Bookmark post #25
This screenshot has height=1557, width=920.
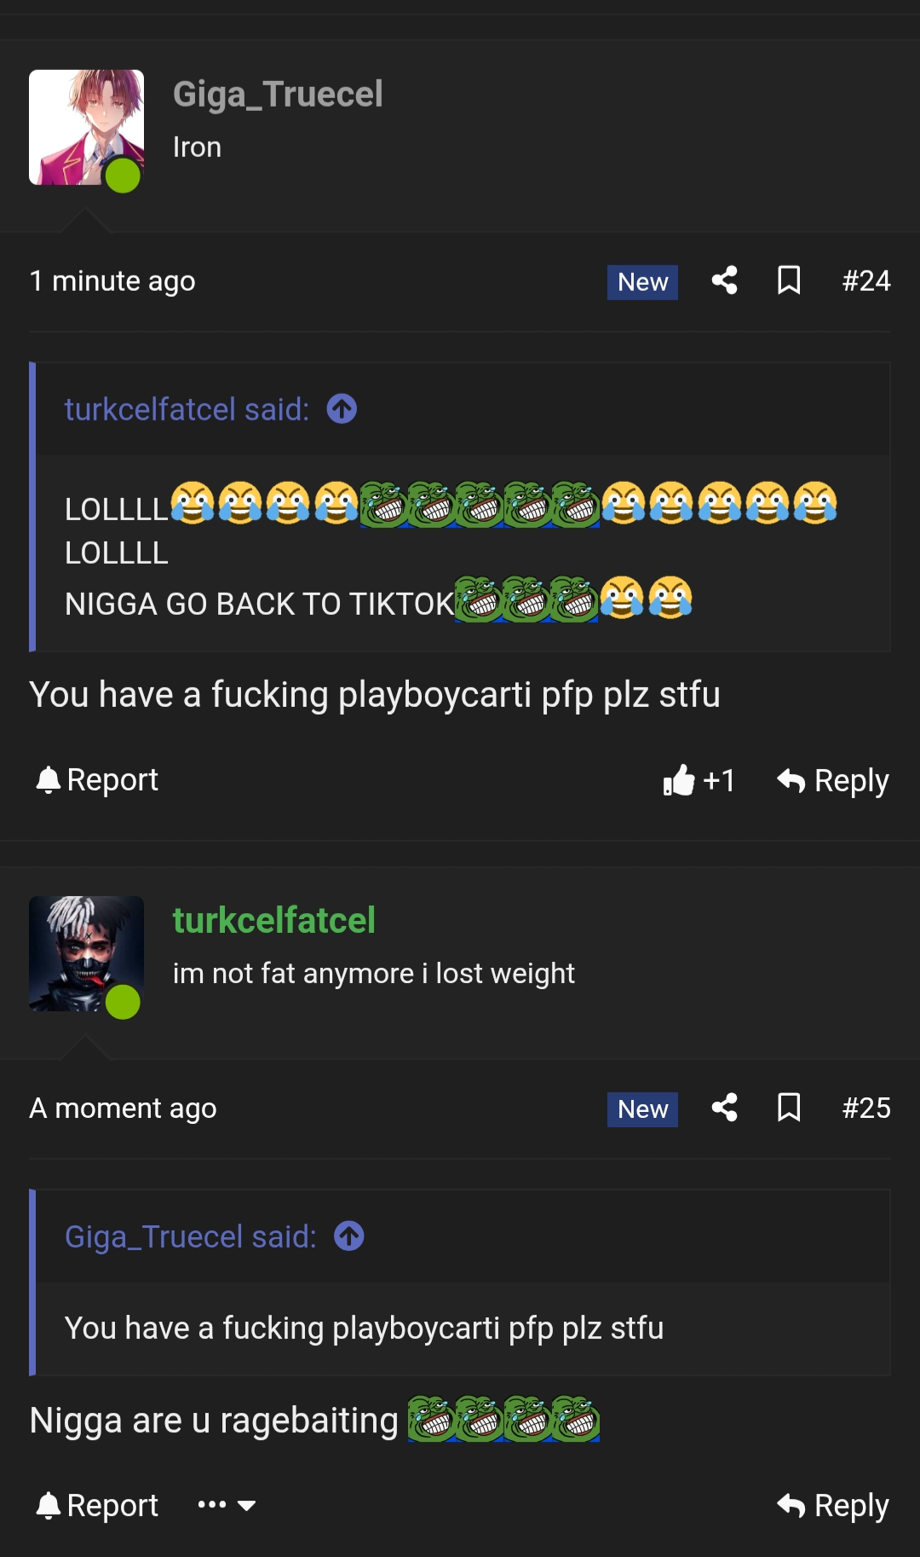point(789,1108)
